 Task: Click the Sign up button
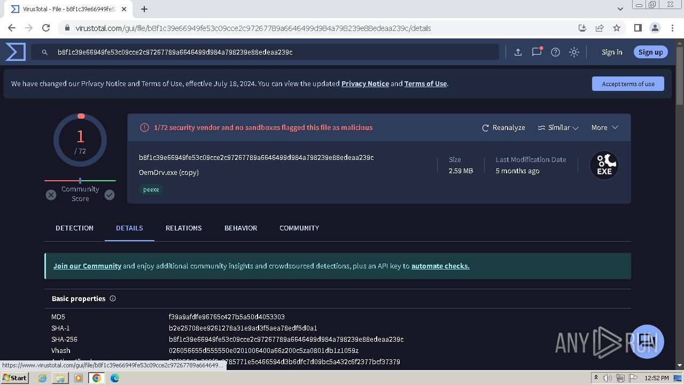click(x=650, y=52)
